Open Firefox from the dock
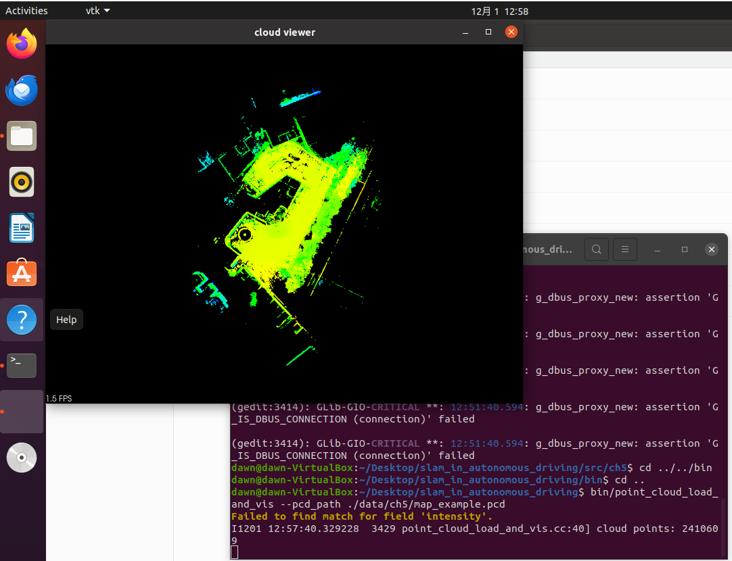The image size is (732, 561). (x=22, y=44)
